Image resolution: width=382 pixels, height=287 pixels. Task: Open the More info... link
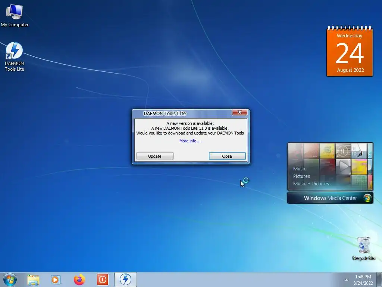pos(190,141)
